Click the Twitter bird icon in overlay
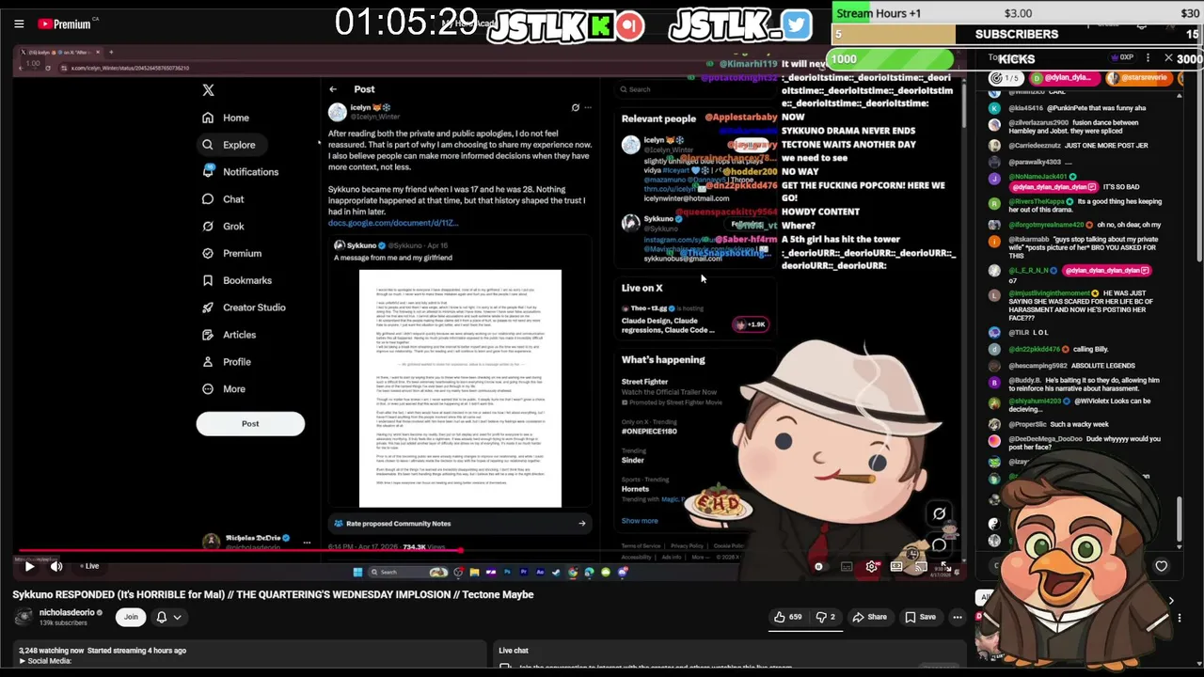 point(797,25)
